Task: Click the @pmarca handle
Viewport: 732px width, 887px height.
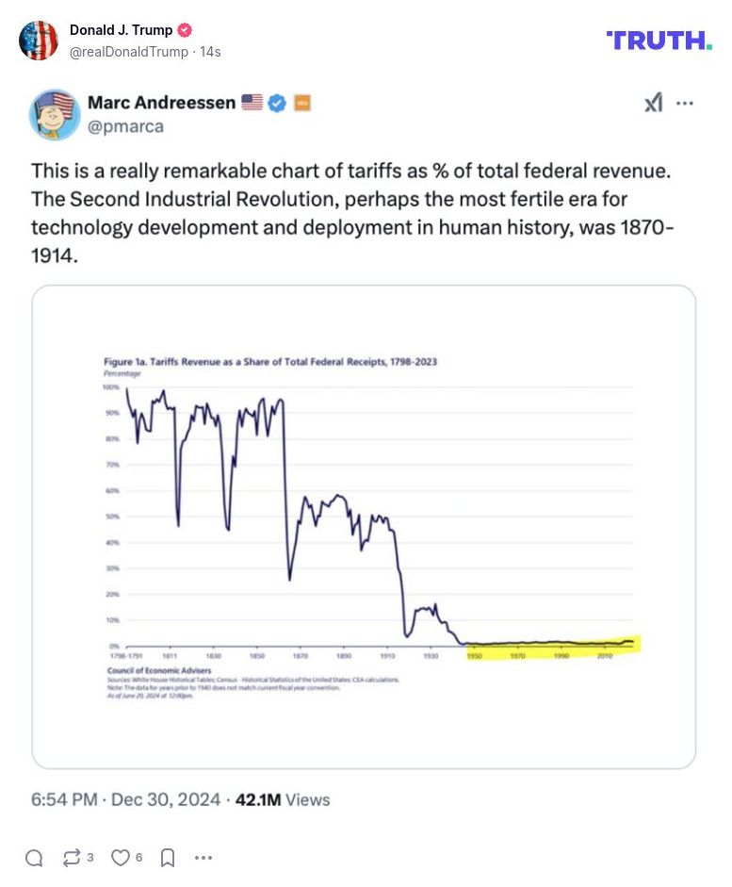Action: coord(125,126)
